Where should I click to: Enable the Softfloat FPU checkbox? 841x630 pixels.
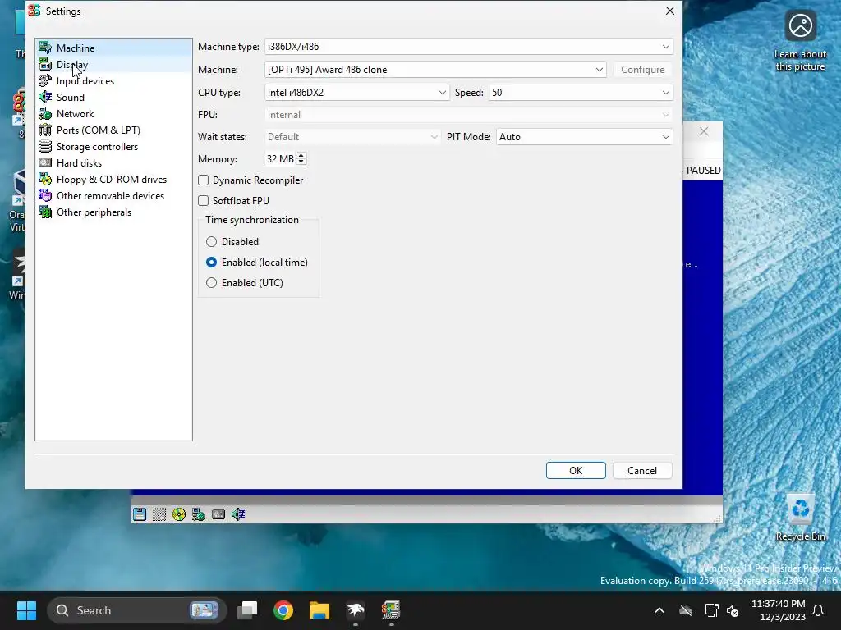[x=204, y=200]
